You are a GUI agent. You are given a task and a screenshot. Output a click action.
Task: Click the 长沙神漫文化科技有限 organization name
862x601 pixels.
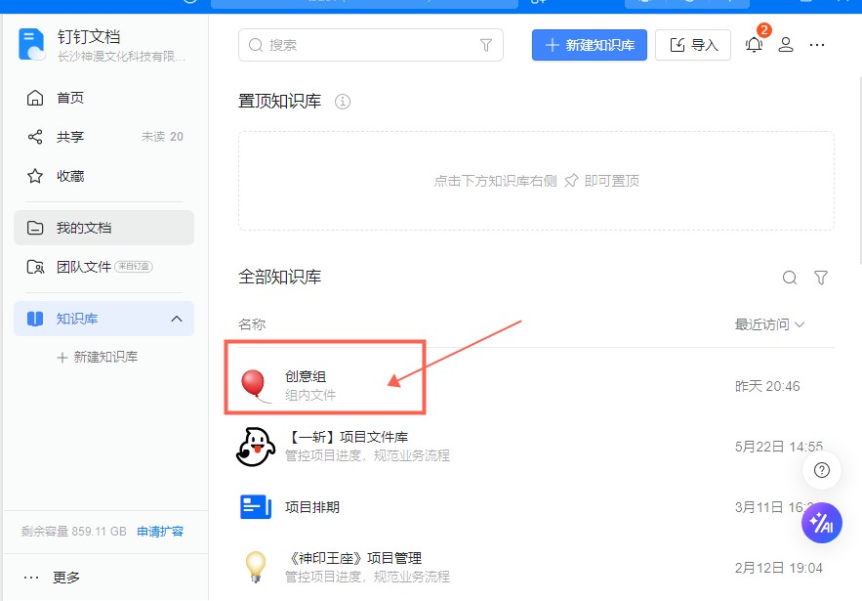(121, 57)
